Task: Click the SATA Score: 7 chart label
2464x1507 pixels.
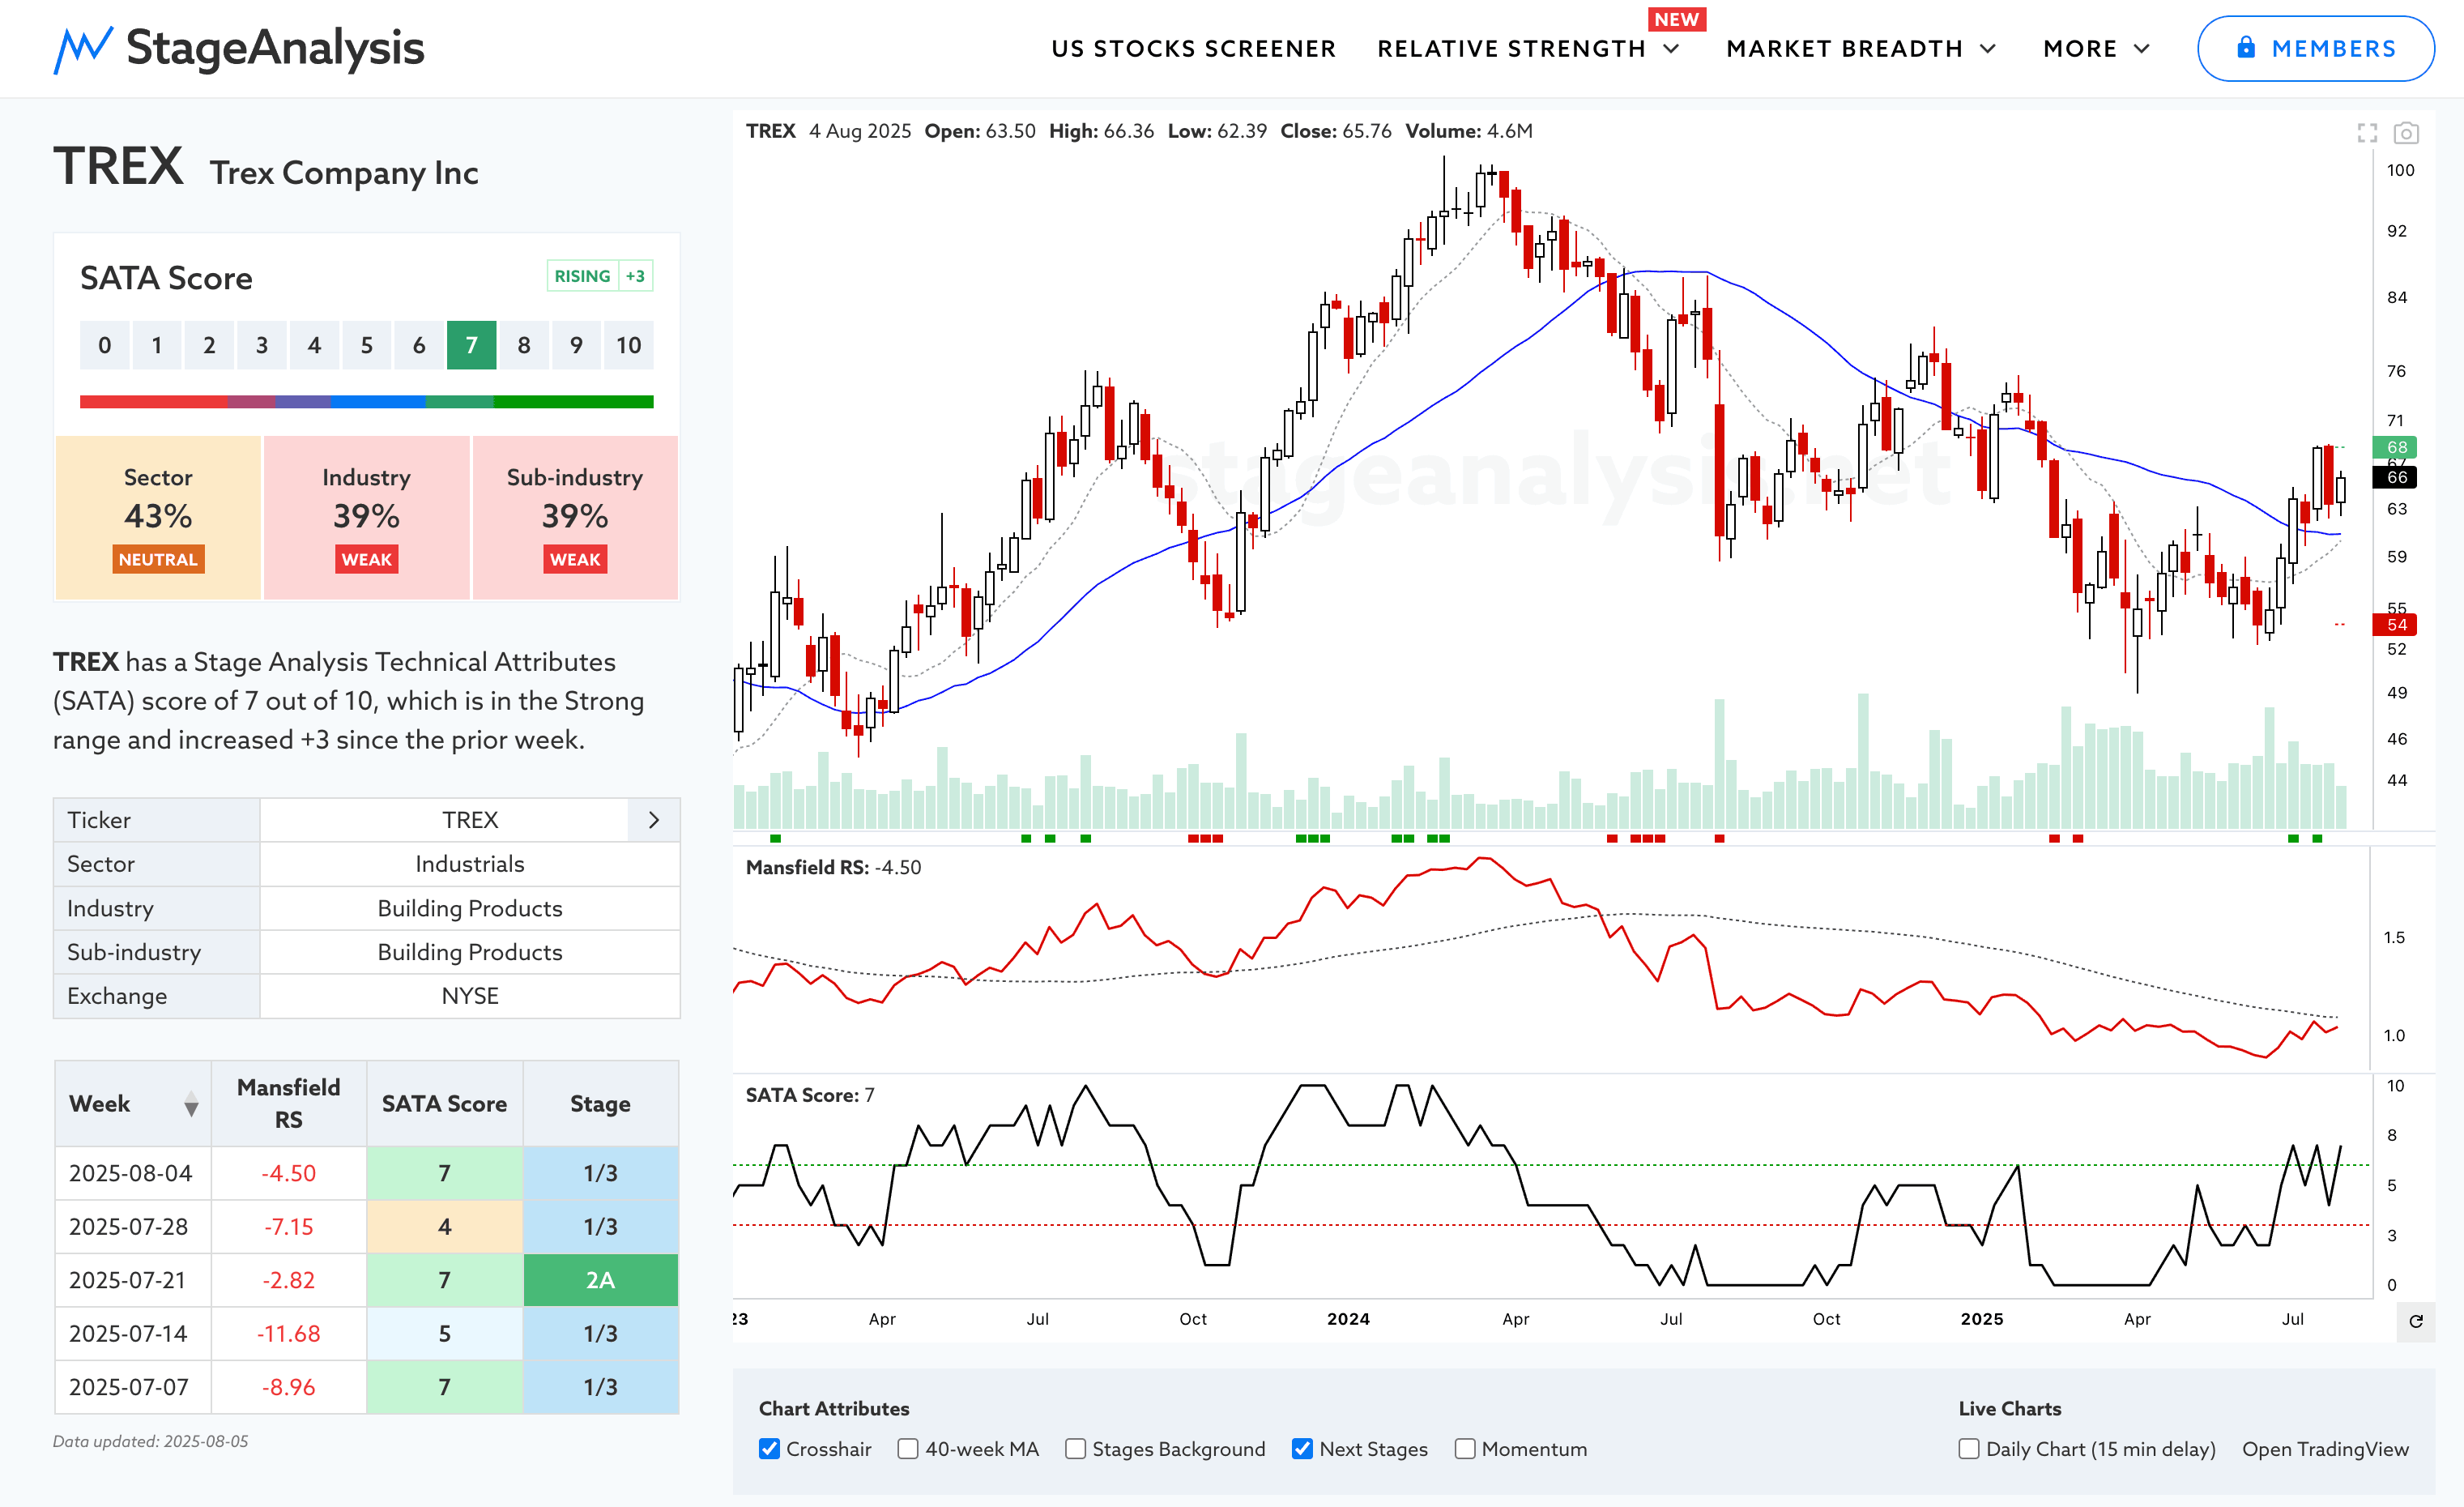Action: pos(810,1095)
